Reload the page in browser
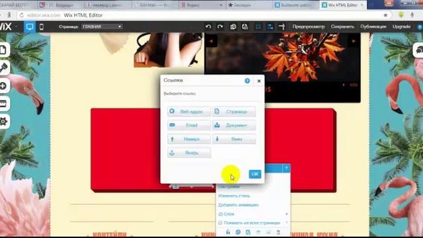 pos(22,15)
